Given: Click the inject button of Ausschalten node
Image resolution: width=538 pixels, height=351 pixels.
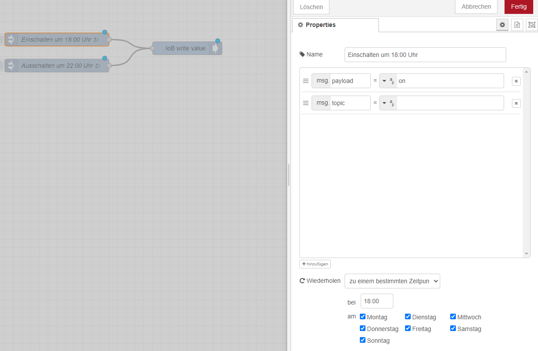Looking at the screenshot, I should pos(2,66).
